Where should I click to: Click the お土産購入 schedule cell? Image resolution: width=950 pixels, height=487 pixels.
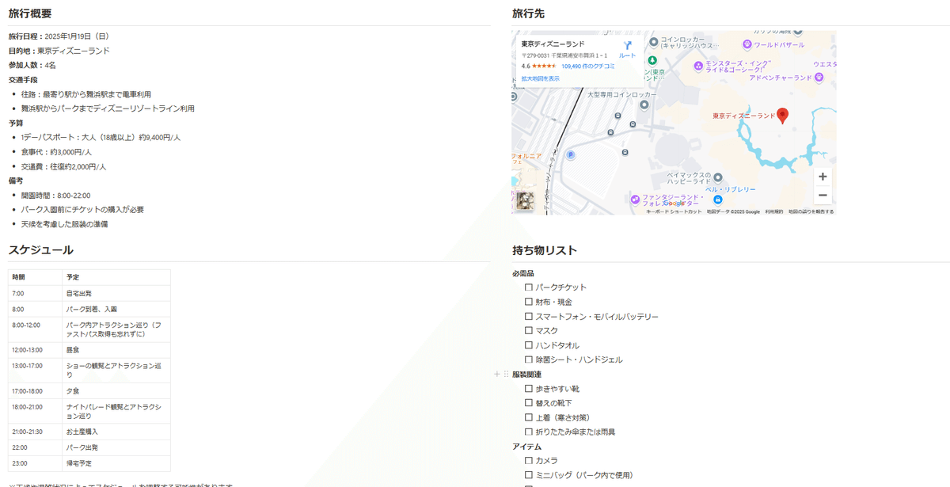(x=116, y=432)
